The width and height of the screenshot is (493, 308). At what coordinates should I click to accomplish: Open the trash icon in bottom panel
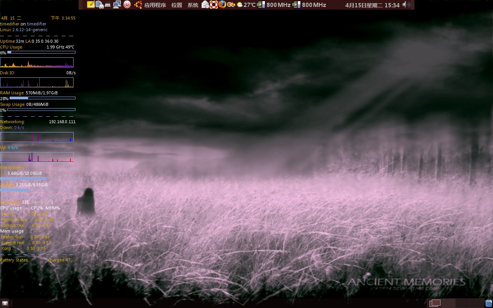(489, 303)
